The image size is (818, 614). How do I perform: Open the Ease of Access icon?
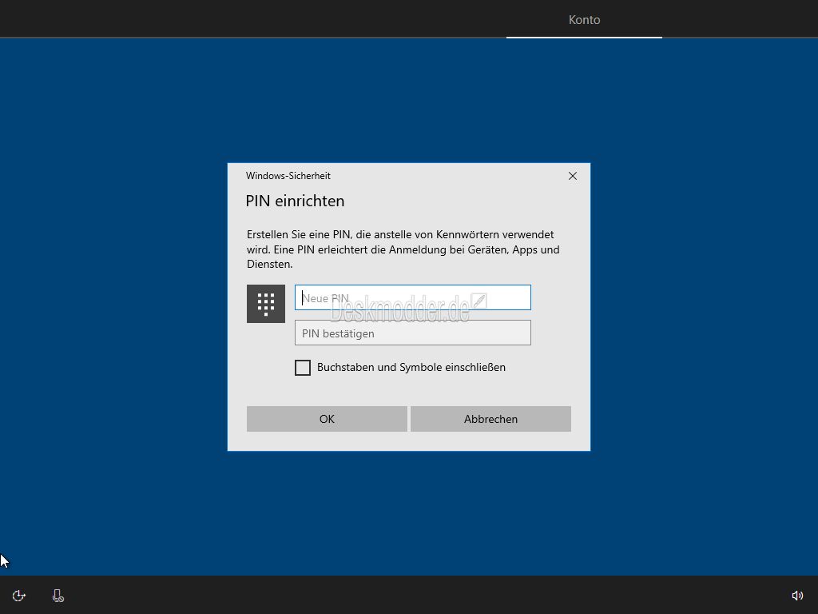19,596
